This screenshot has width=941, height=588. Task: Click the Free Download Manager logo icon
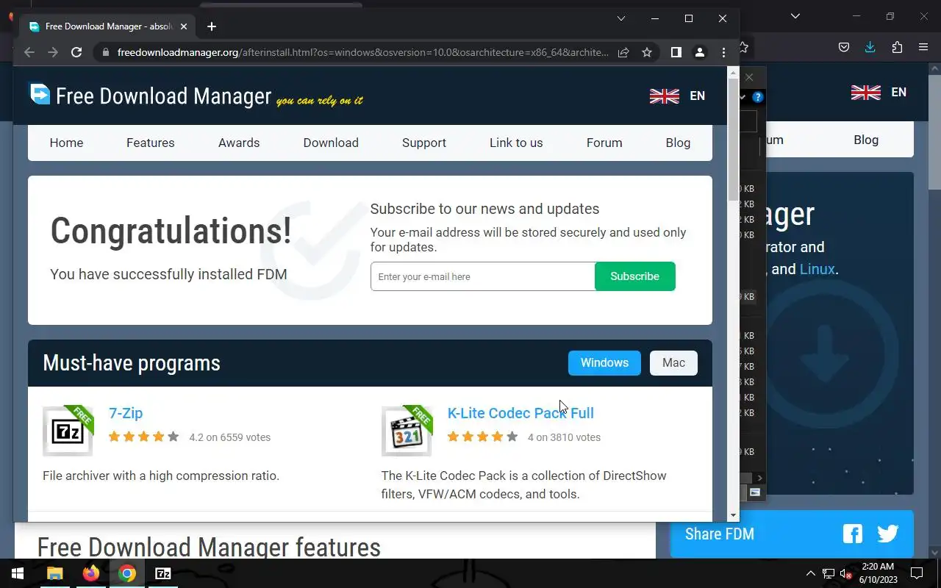(x=40, y=94)
